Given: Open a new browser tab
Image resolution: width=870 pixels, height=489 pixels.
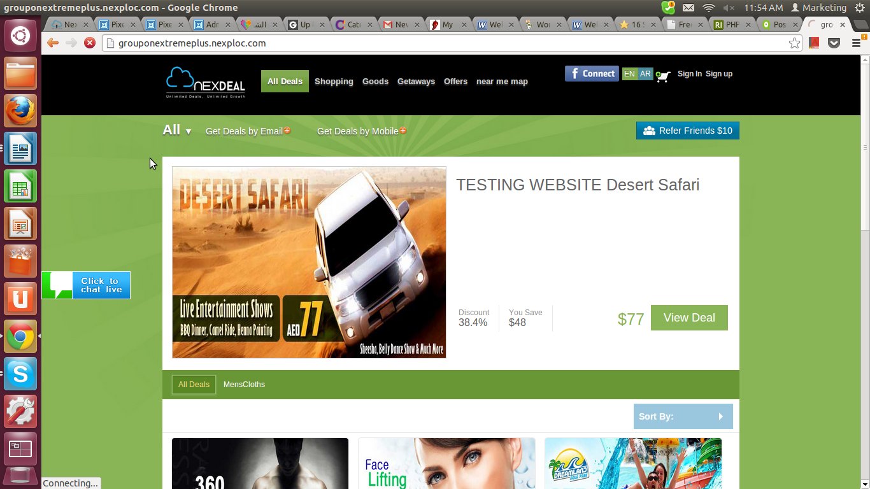Looking at the screenshot, I should point(860,25).
